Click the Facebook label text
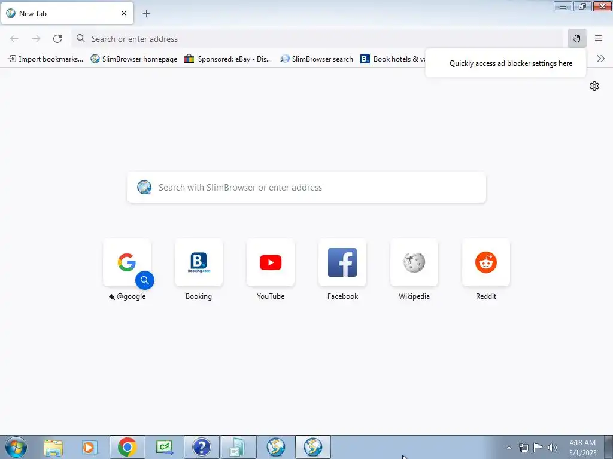The height and width of the screenshot is (459, 613). (342, 296)
